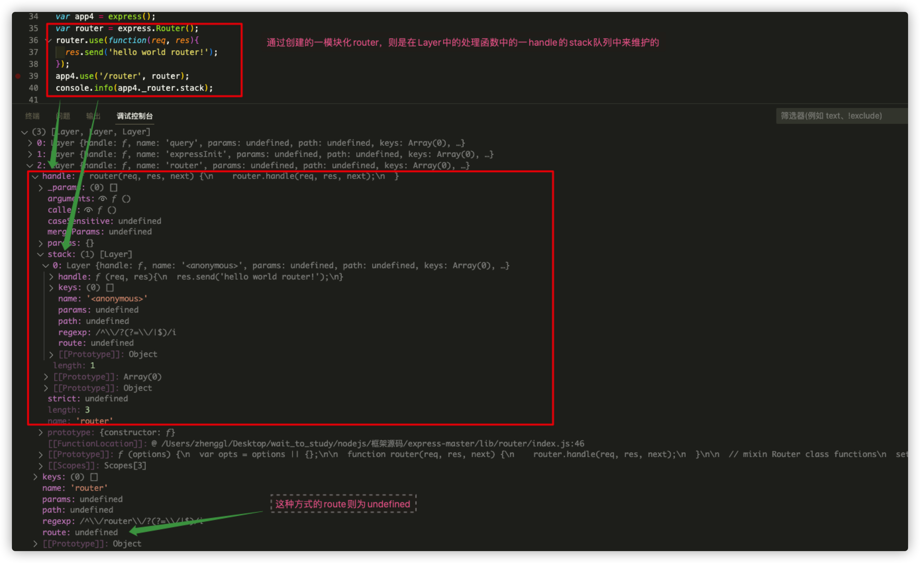
Task: Focus the 筛选器 filter input field
Action: point(842,116)
